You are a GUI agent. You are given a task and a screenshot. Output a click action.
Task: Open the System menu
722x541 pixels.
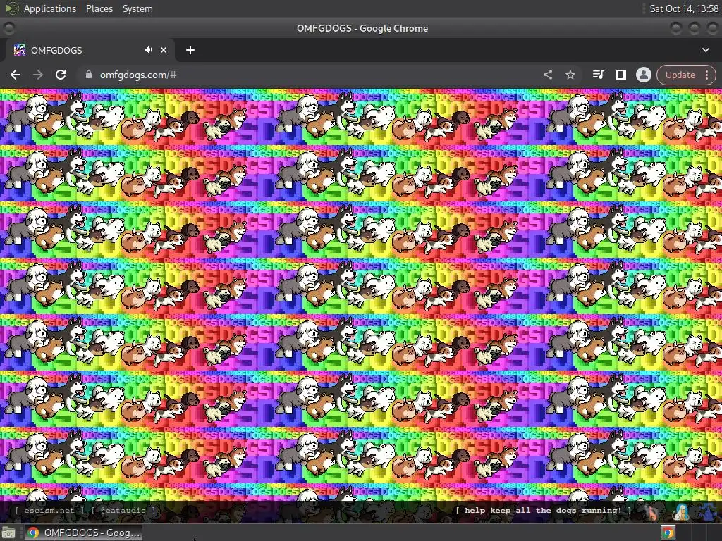(137, 8)
